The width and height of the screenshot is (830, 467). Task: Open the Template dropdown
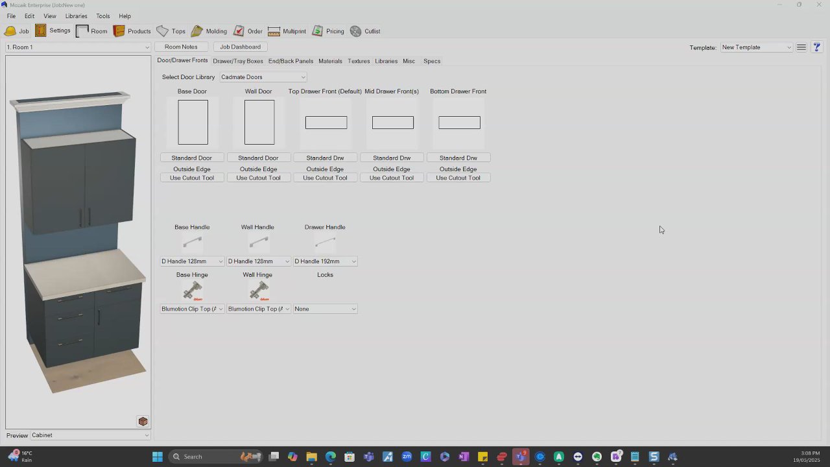757,47
